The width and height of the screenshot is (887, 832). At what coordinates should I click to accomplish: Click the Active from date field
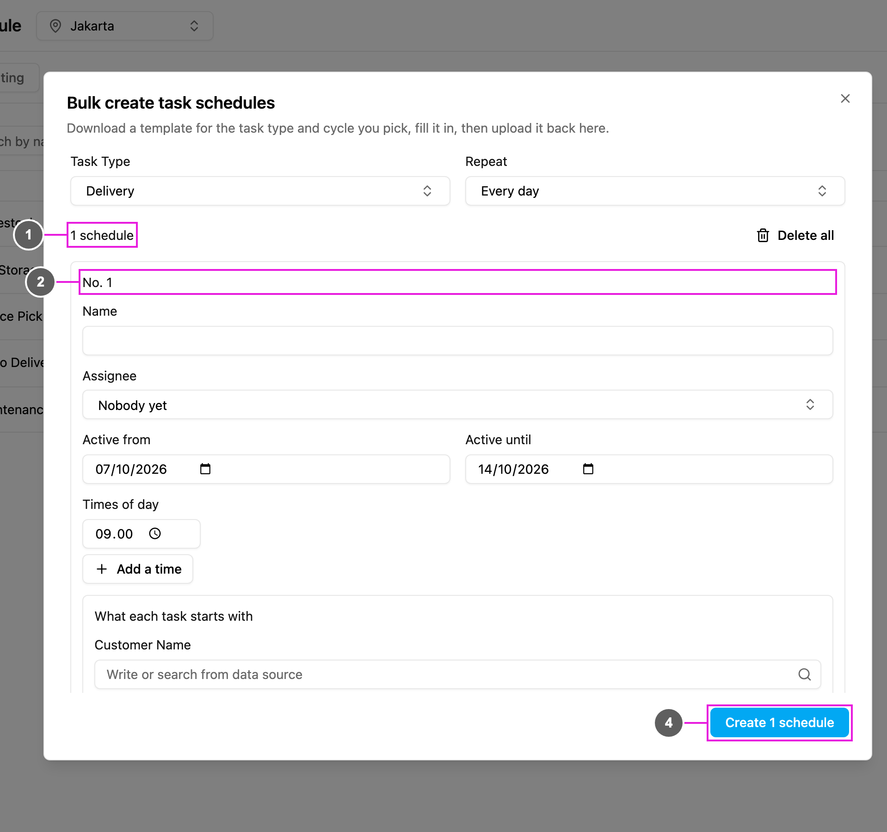point(266,469)
